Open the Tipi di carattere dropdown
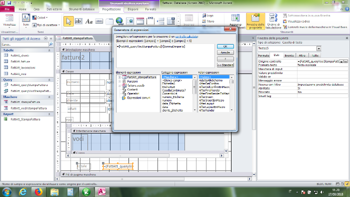The image size is (350, 197). (x=46, y=25)
